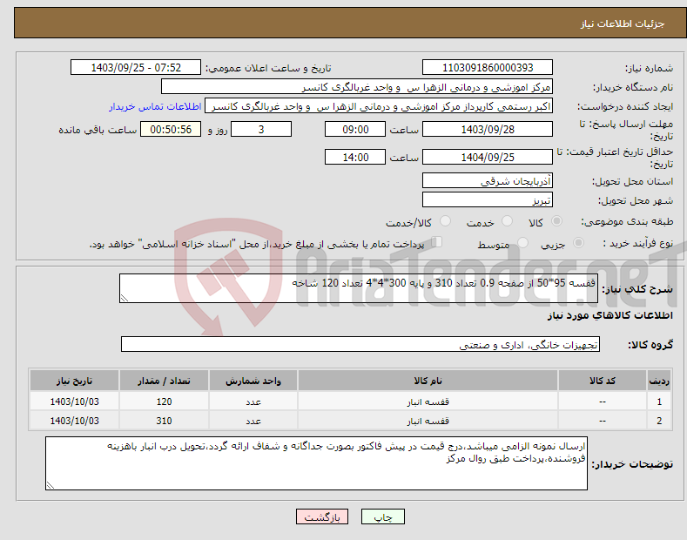Click the نام کالا column header
Image resolution: width=687 pixels, height=540 pixels.
tap(428, 381)
